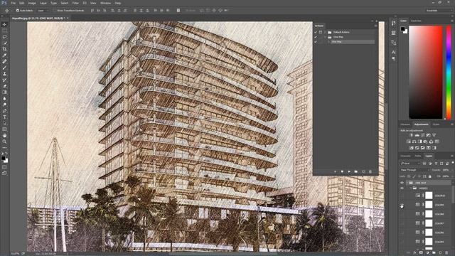The image size is (455, 256).
Task: Click the Actions panel tab
Action: 319,26
